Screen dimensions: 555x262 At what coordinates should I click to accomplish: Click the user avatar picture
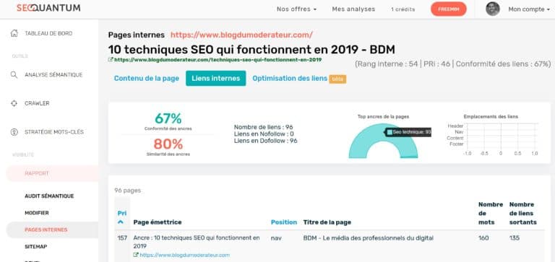pyautogui.click(x=493, y=9)
